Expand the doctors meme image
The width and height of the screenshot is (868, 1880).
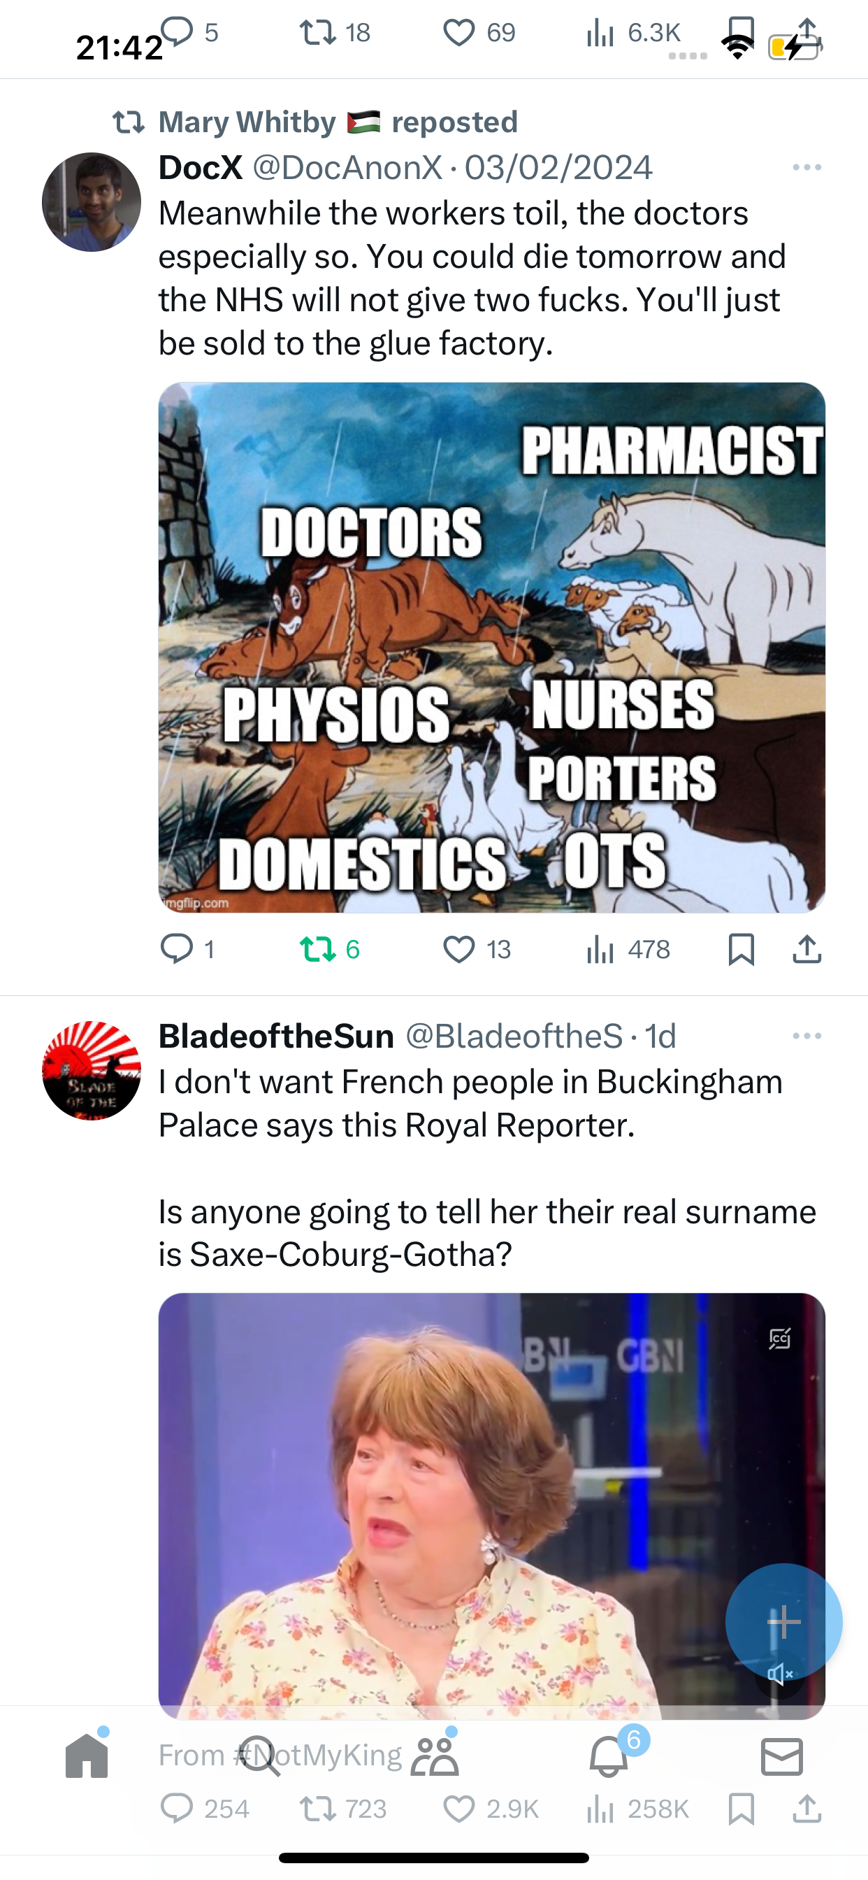(491, 648)
